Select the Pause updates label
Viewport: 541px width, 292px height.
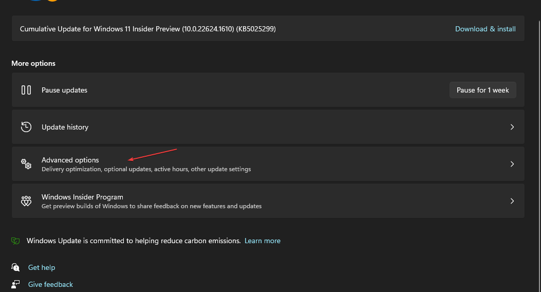[64, 90]
